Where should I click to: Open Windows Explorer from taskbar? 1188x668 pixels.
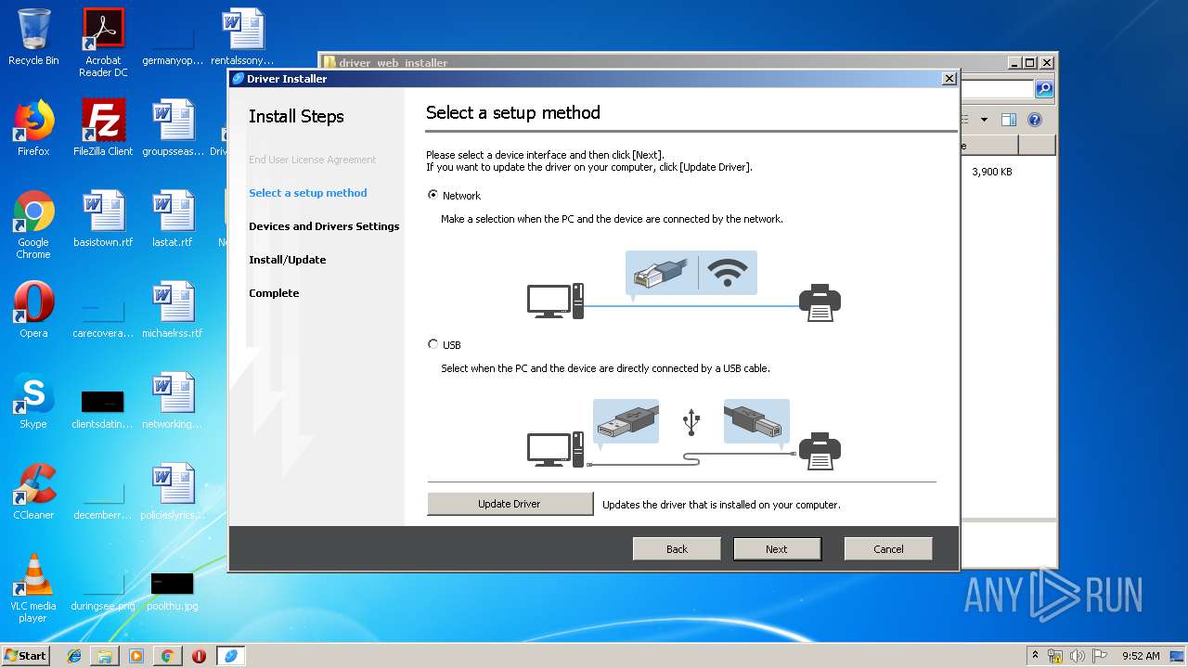pyautogui.click(x=105, y=656)
